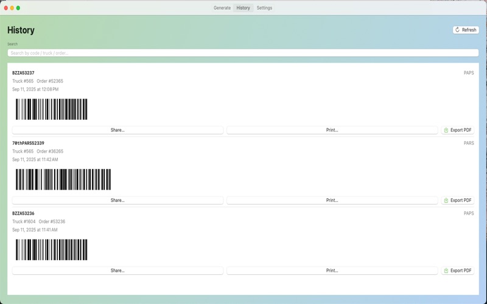The width and height of the screenshot is (487, 304).
Task: Focus the search by code field
Action: click(243, 53)
